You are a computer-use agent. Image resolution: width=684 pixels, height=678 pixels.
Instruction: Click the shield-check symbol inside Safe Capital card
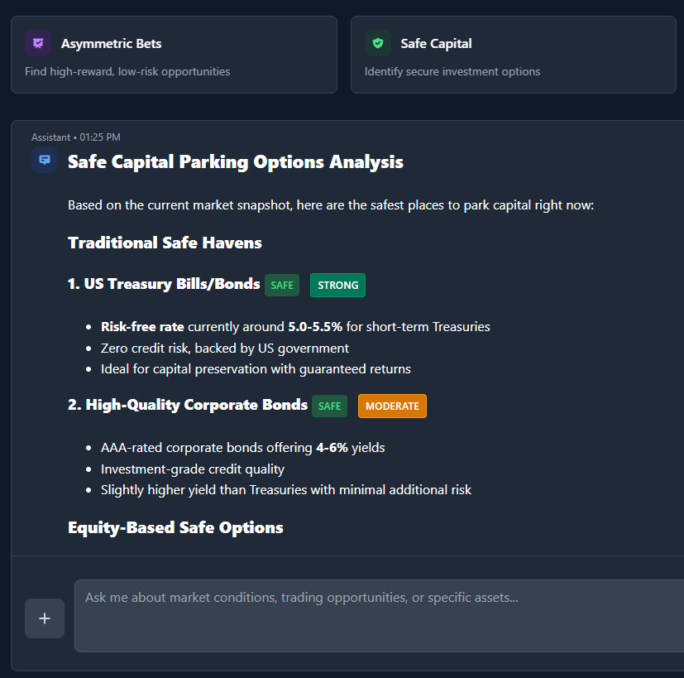[x=378, y=42]
